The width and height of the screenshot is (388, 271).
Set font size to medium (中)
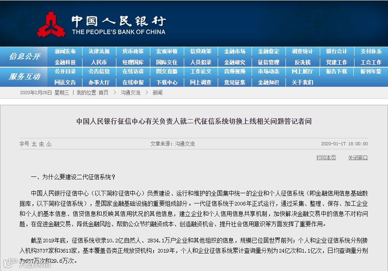tap(42, 144)
